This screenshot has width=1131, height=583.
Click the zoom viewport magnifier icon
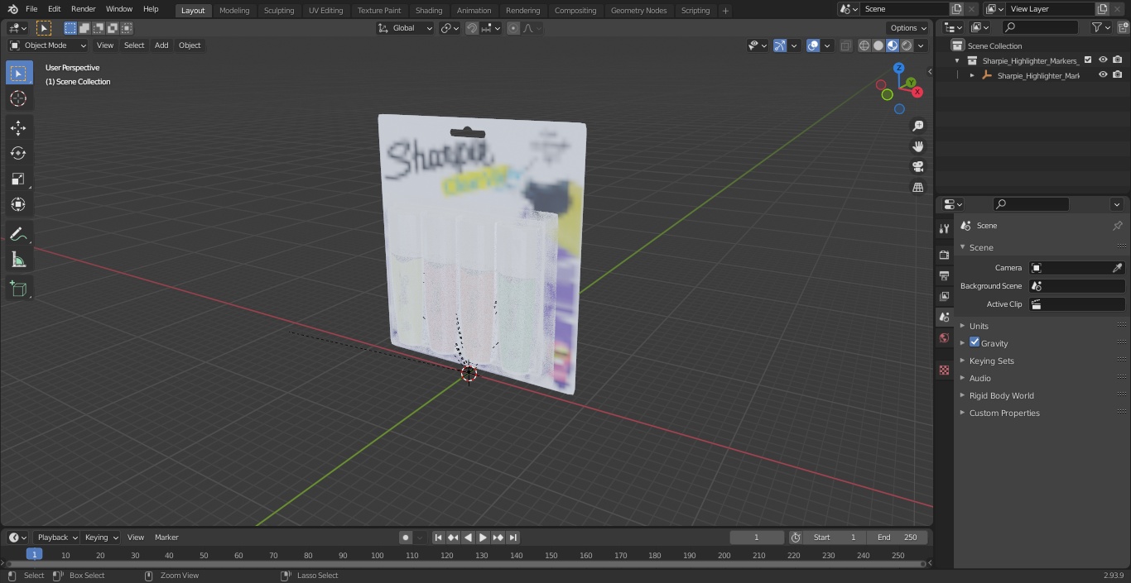(x=917, y=126)
